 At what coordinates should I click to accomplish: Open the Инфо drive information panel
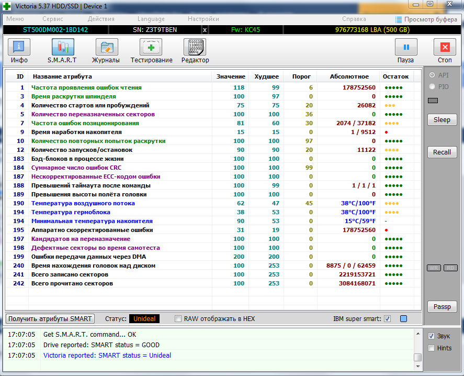(19, 51)
